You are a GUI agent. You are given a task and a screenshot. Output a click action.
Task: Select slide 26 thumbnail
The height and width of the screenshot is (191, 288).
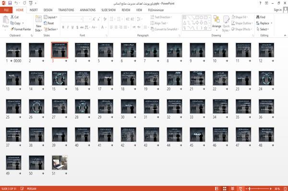tap(36, 106)
